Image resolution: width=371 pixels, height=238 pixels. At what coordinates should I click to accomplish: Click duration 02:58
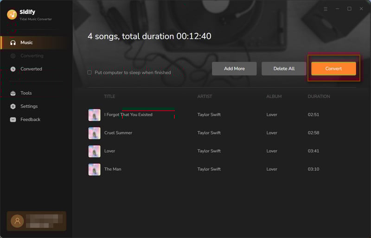pyautogui.click(x=313, y=133)
